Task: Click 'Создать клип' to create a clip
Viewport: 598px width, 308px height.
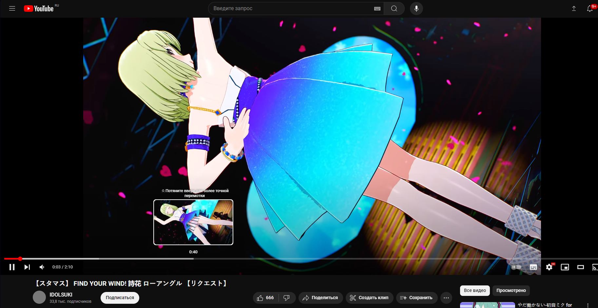Action: click(x=369, y=298)
